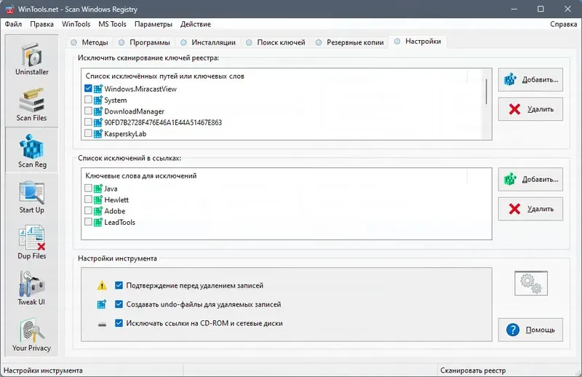This screenshot has width=582, height=377.
Task: Open the Uninstaller tool in sidebar
Action: click(31, 58)
